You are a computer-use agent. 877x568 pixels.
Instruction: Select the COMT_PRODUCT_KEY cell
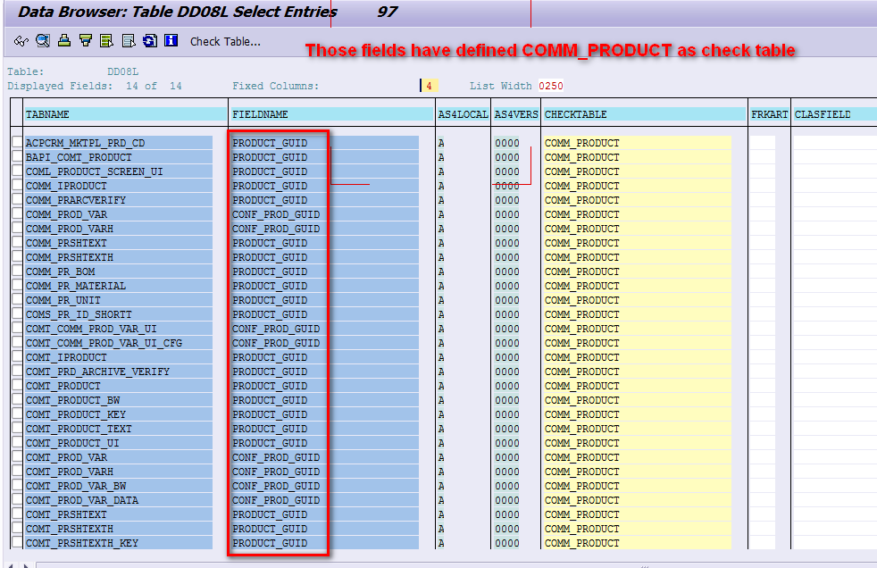(x=118, y=414)
